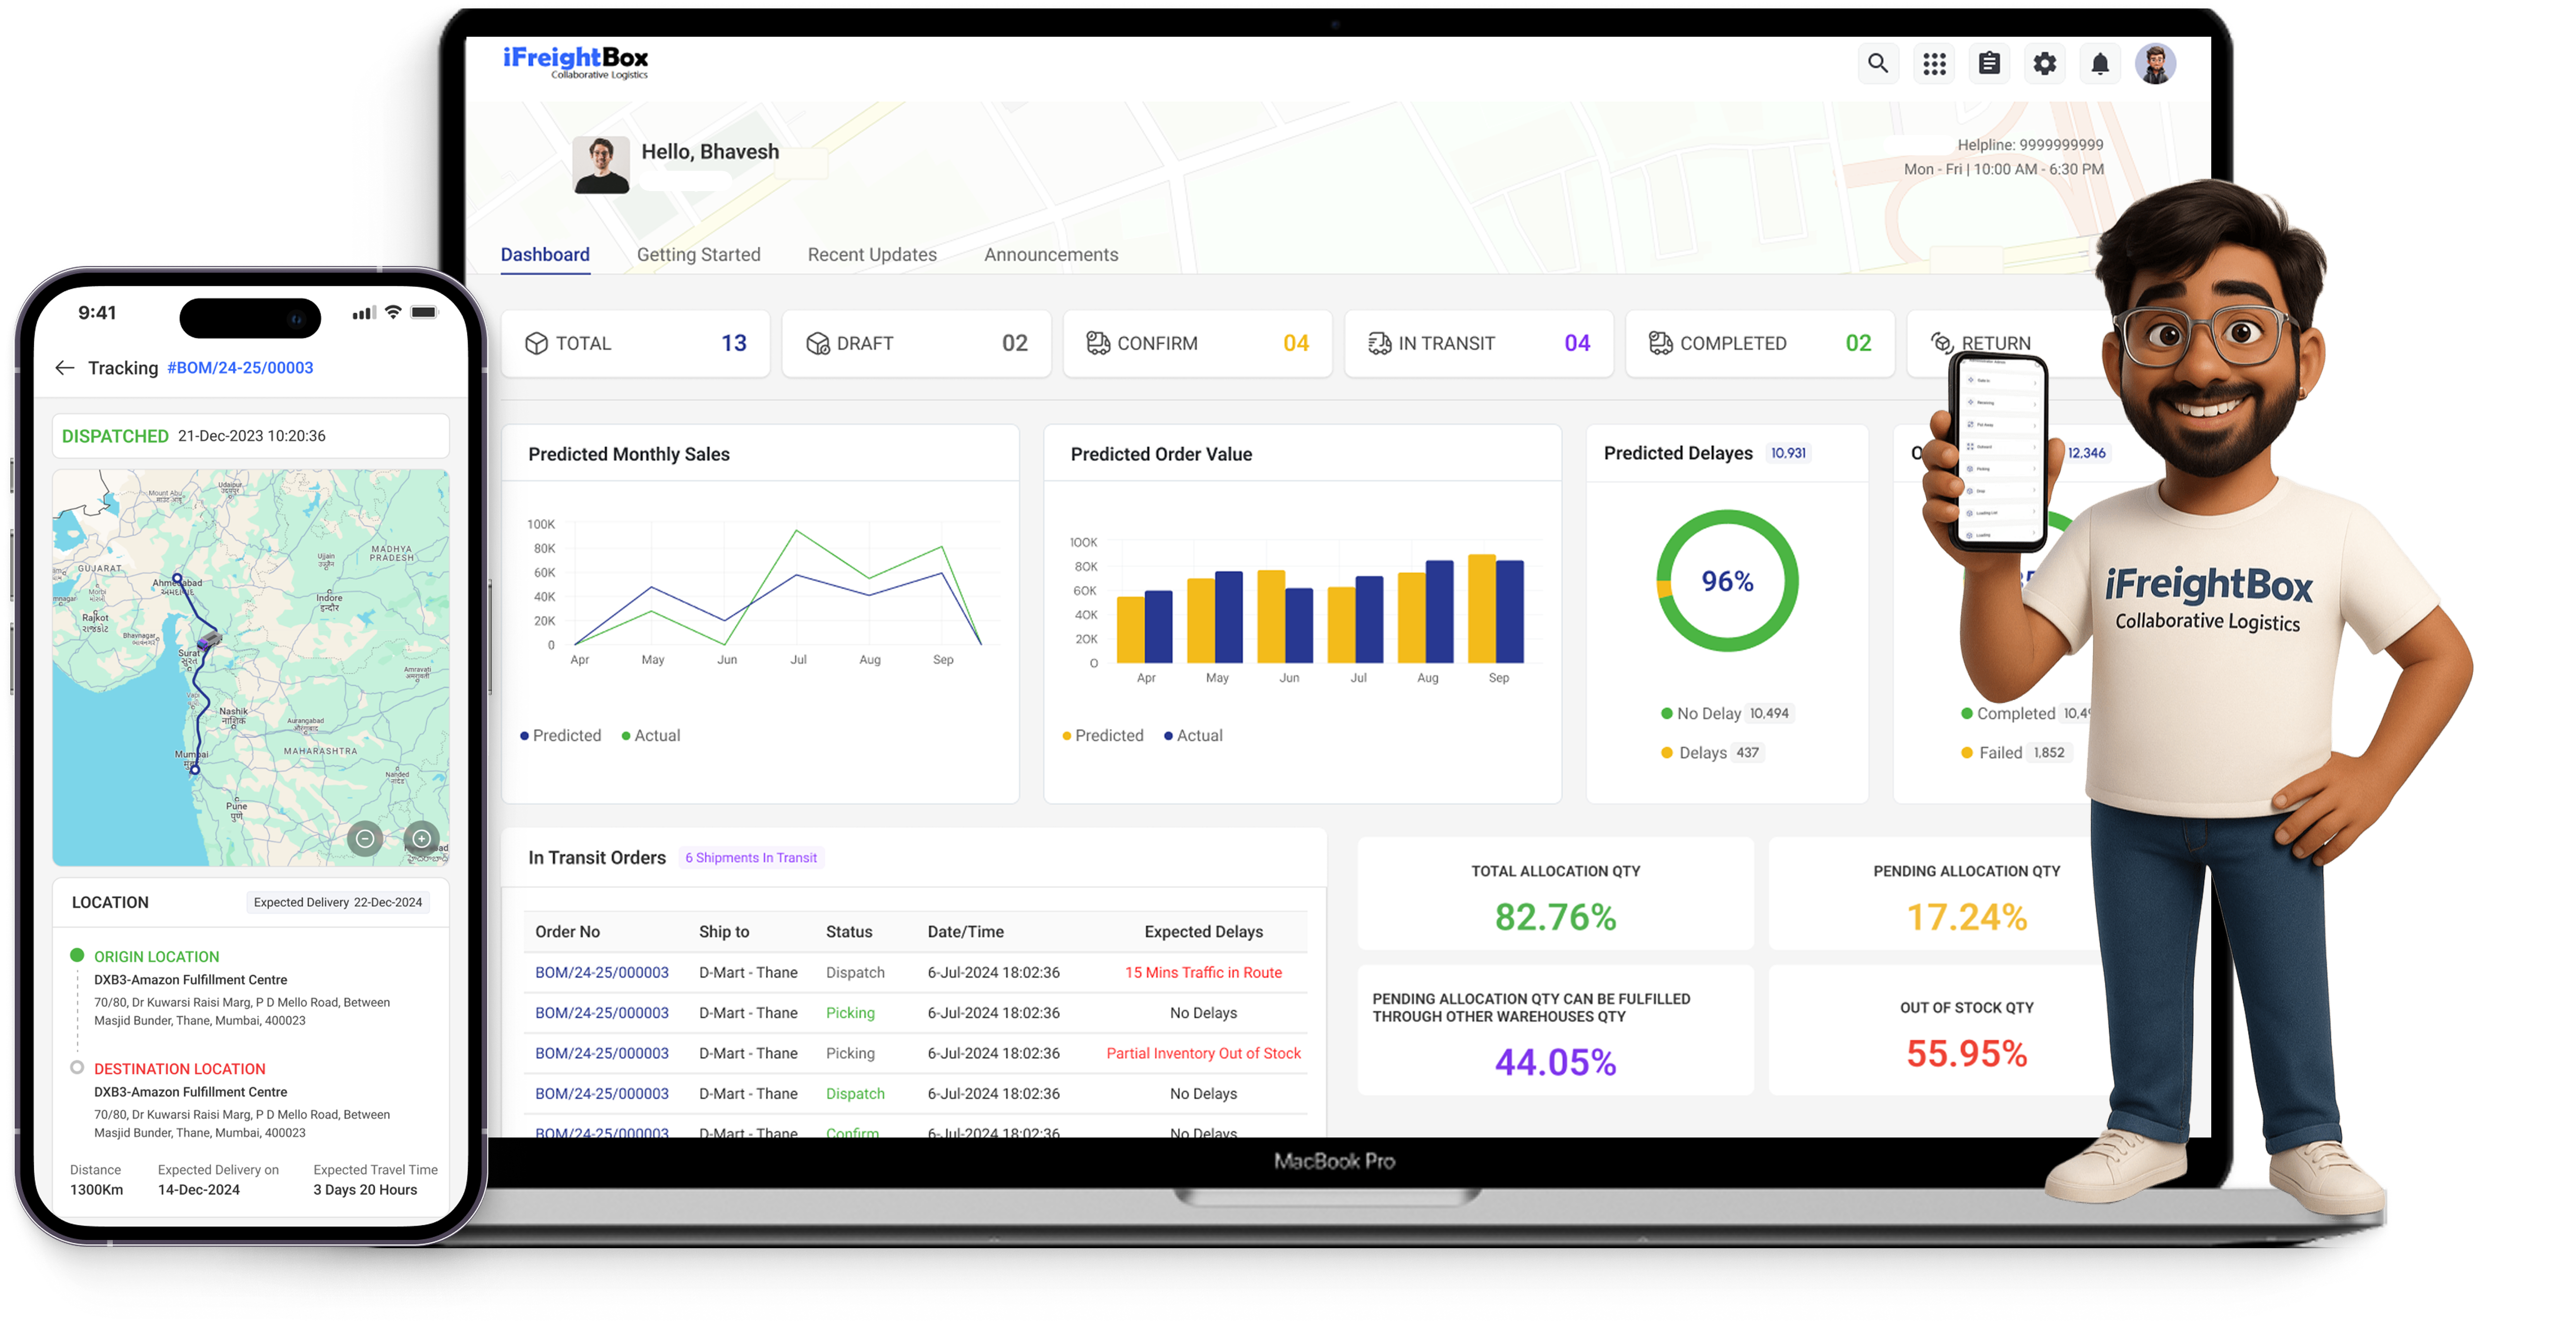
Task: Tap tracking number #BOM/24-25/00003 link
Action: 240,368
